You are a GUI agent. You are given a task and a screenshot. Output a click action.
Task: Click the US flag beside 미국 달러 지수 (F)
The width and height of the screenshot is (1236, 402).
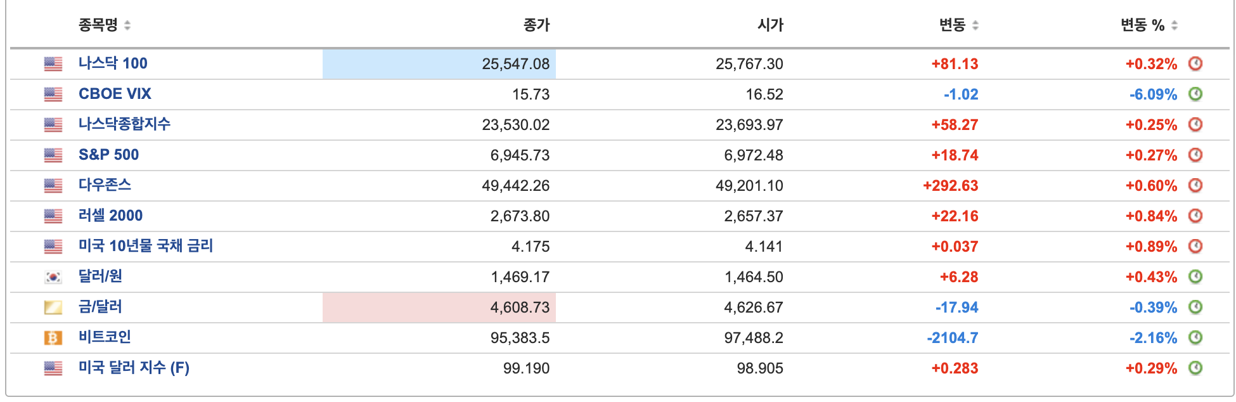53,368
